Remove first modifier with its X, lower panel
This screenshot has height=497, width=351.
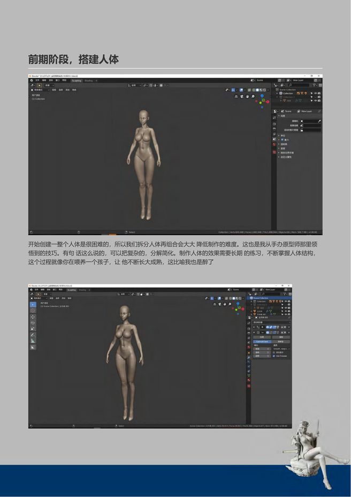click(x=289, y=327)
